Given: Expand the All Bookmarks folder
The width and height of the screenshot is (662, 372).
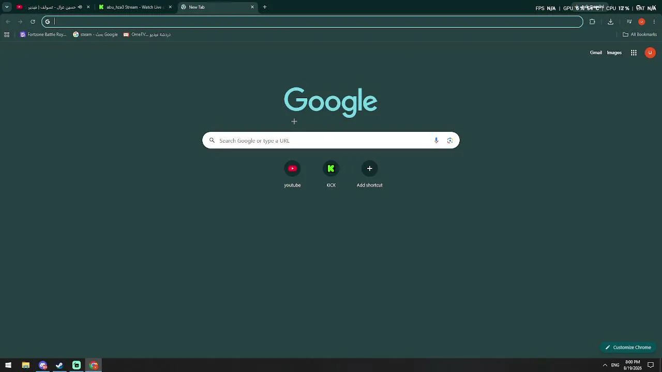Looking at the screenshot, I should tap(640, 35).
